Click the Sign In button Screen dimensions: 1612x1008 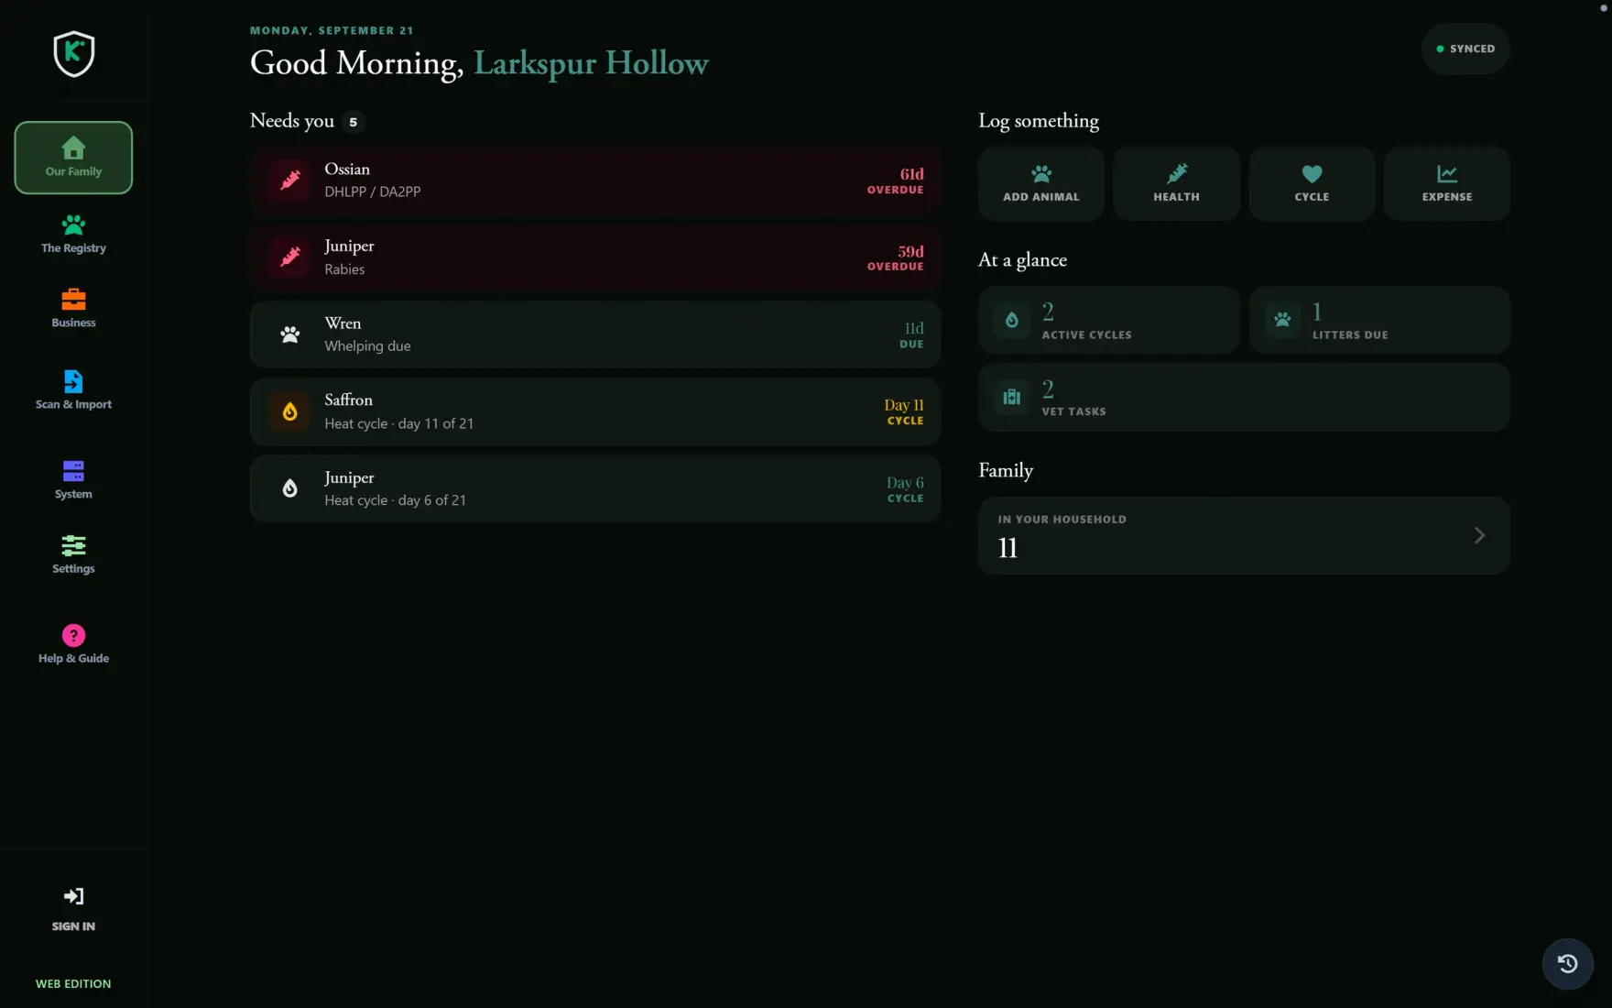(x=73, y=909)
